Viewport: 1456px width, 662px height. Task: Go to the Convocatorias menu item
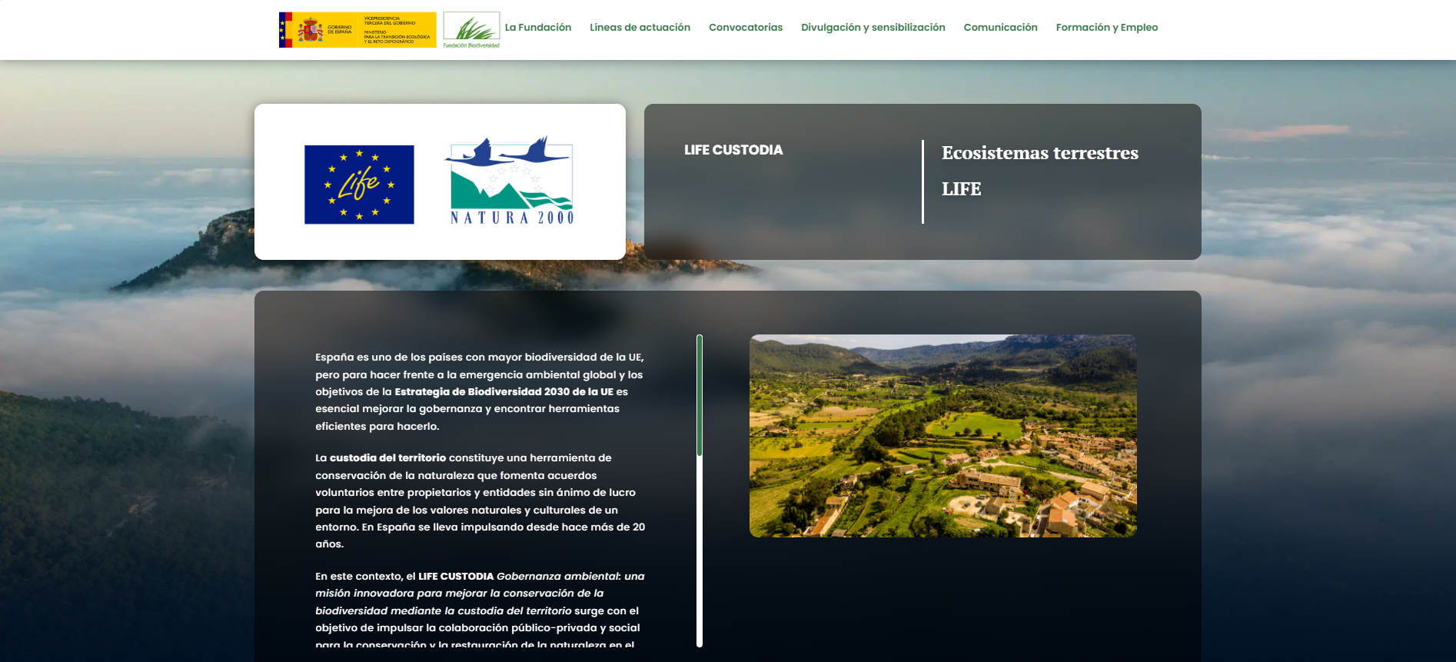745,28
